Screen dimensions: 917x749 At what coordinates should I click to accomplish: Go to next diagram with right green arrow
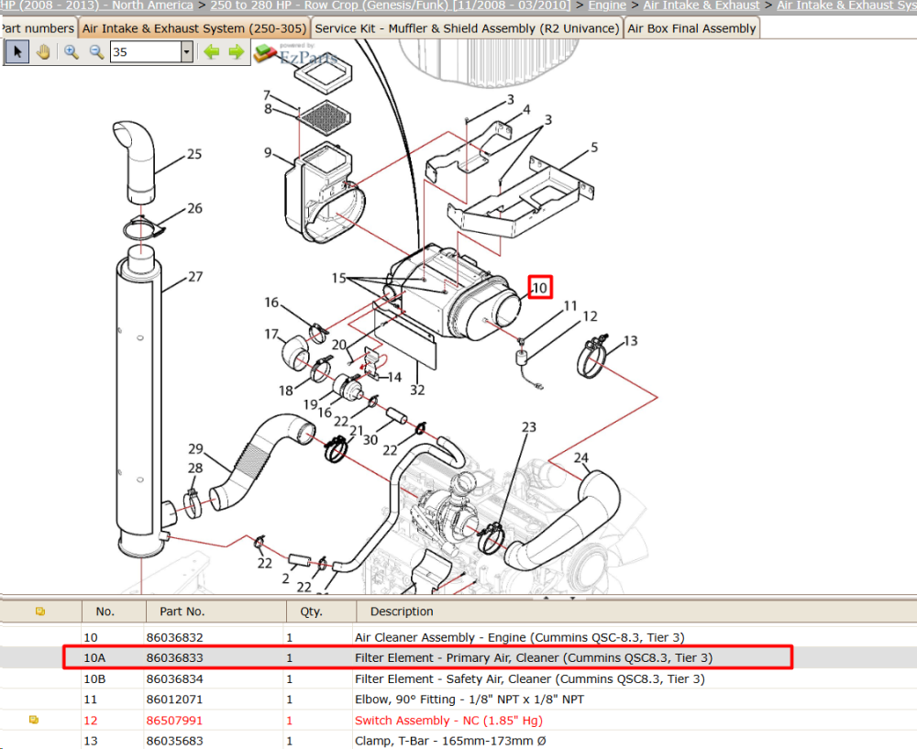pyautogui.click(x=237, y=52)
